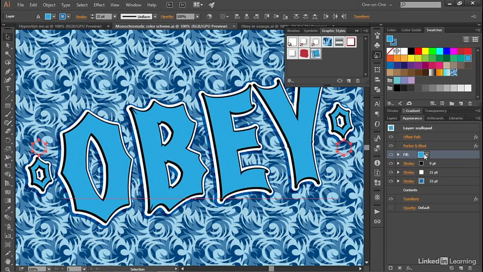Click the Transform link in control bar
The height and width of the screenshot is (272, 483).
[361, 17]
